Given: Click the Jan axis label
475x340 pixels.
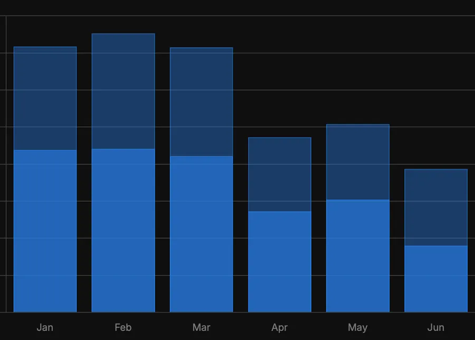Looking at the screenshot, I should pos(45,327).
